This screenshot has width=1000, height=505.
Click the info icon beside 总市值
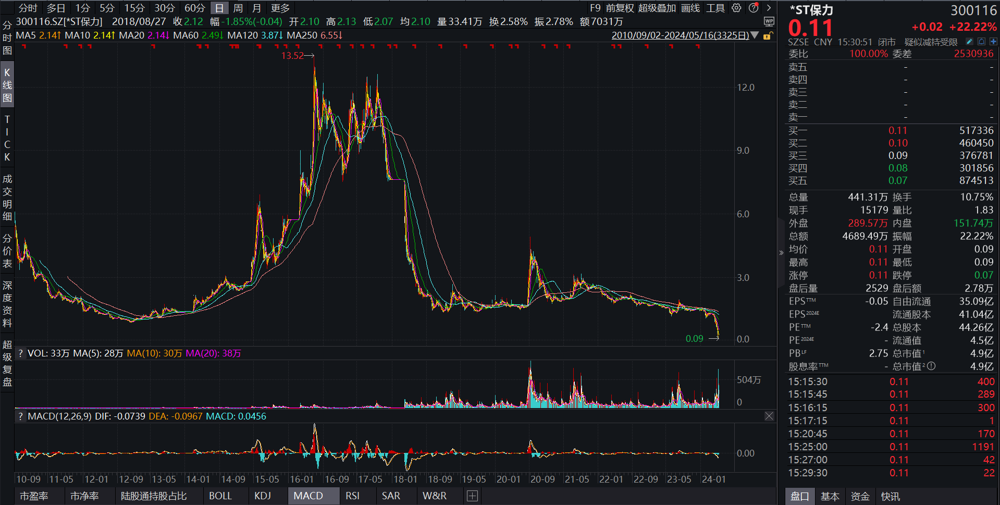(x=931, y=366)
